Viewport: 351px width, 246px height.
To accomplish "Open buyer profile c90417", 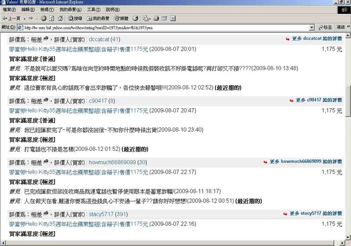I will pyautogui.click(x=98, y=101).
